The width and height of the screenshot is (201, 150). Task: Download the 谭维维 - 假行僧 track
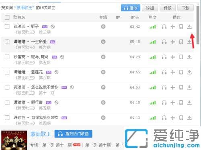click(x=189, y=102)
